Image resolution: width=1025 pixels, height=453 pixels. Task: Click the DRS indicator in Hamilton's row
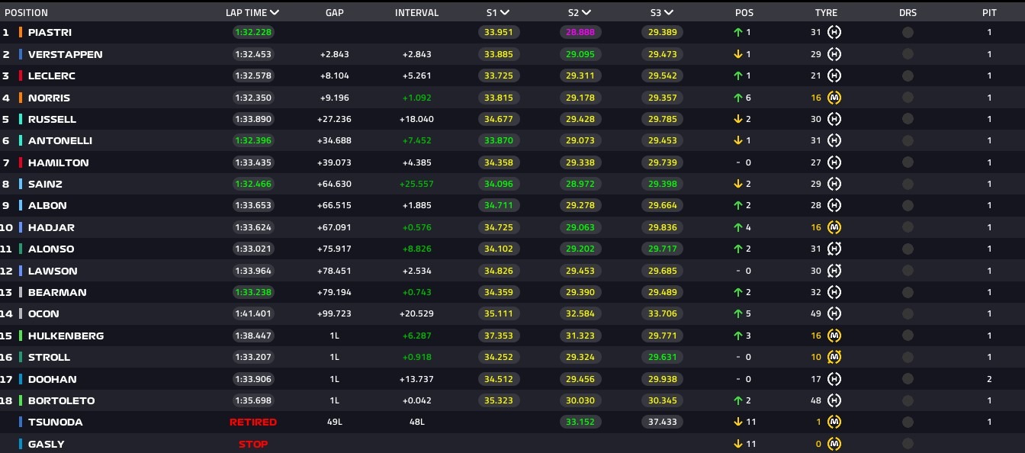[908, 162]
